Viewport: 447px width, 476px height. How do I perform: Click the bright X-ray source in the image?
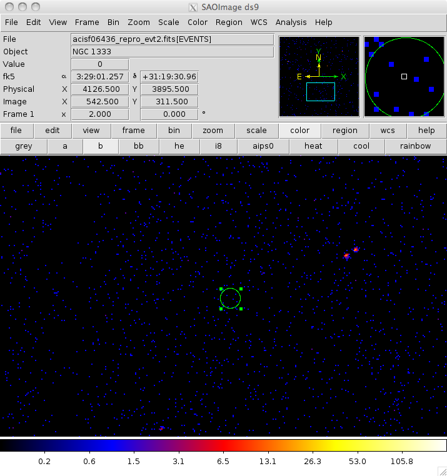click(x=346, y=255)
